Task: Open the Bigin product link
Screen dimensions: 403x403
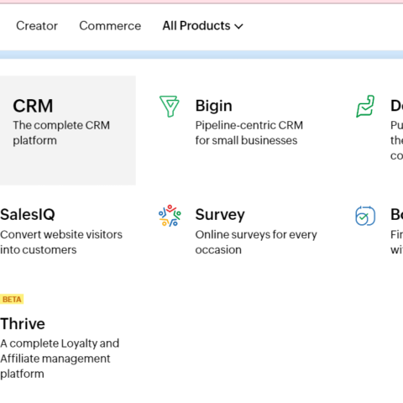Action: [214, 106]
